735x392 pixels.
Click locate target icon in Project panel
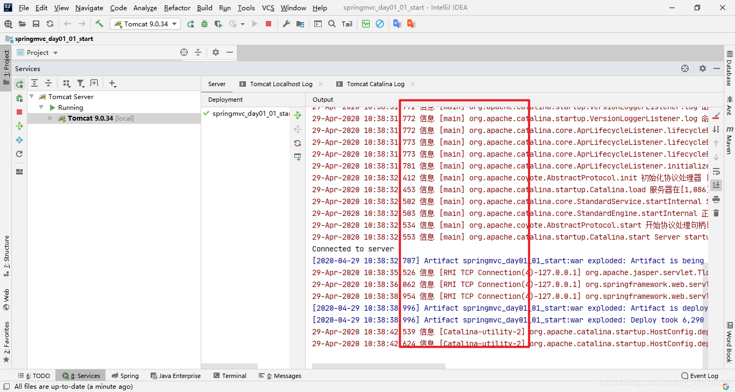click(184, 52)
